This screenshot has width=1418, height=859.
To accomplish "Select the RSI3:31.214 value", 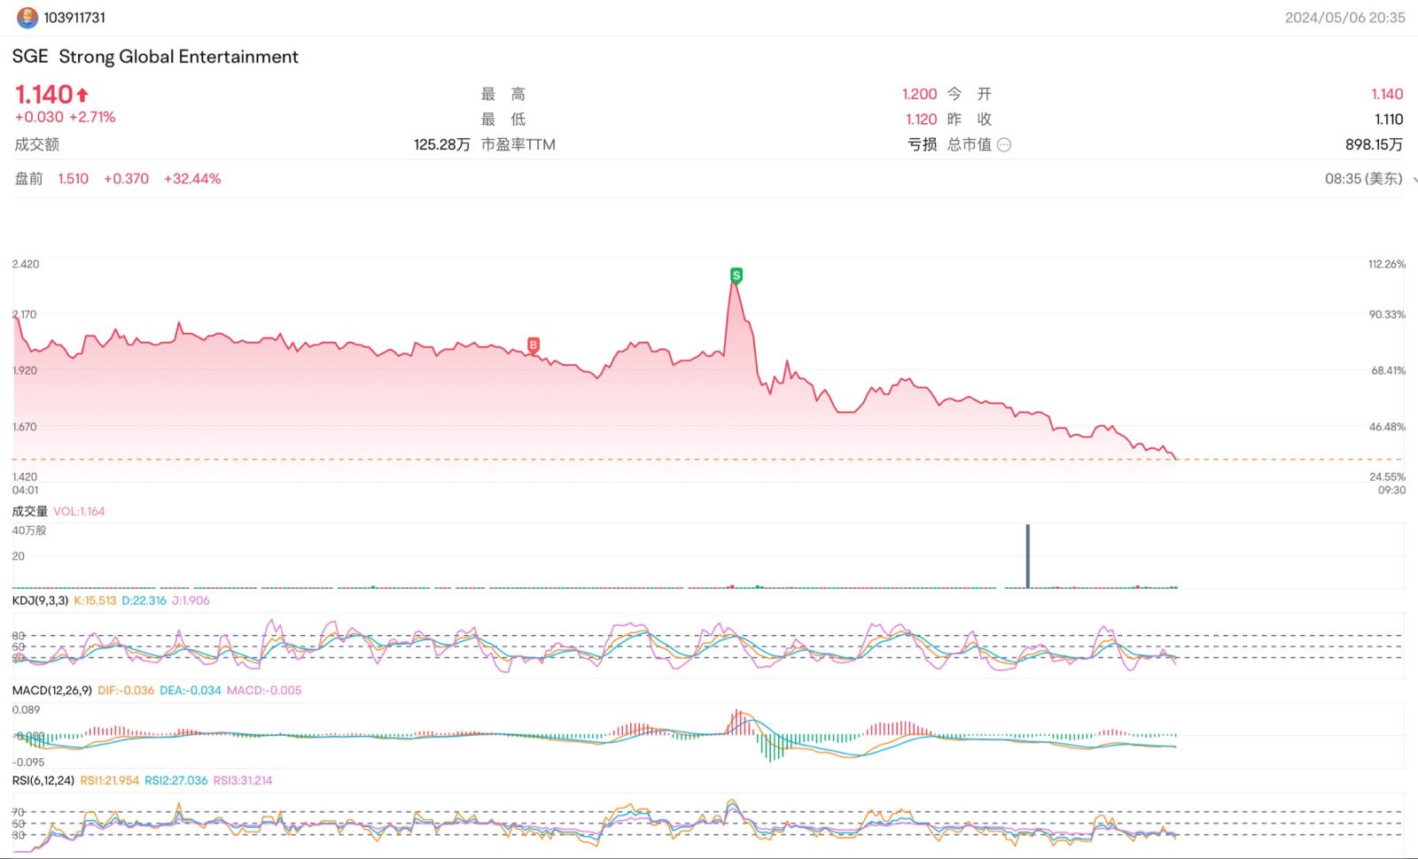I will (243, 781).
